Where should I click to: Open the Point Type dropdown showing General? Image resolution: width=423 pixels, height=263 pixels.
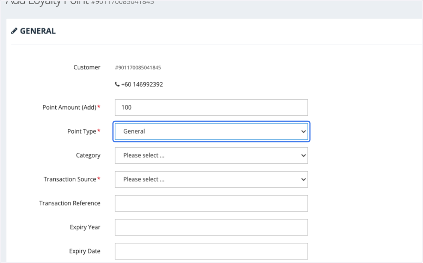click(x=211, y=131)
